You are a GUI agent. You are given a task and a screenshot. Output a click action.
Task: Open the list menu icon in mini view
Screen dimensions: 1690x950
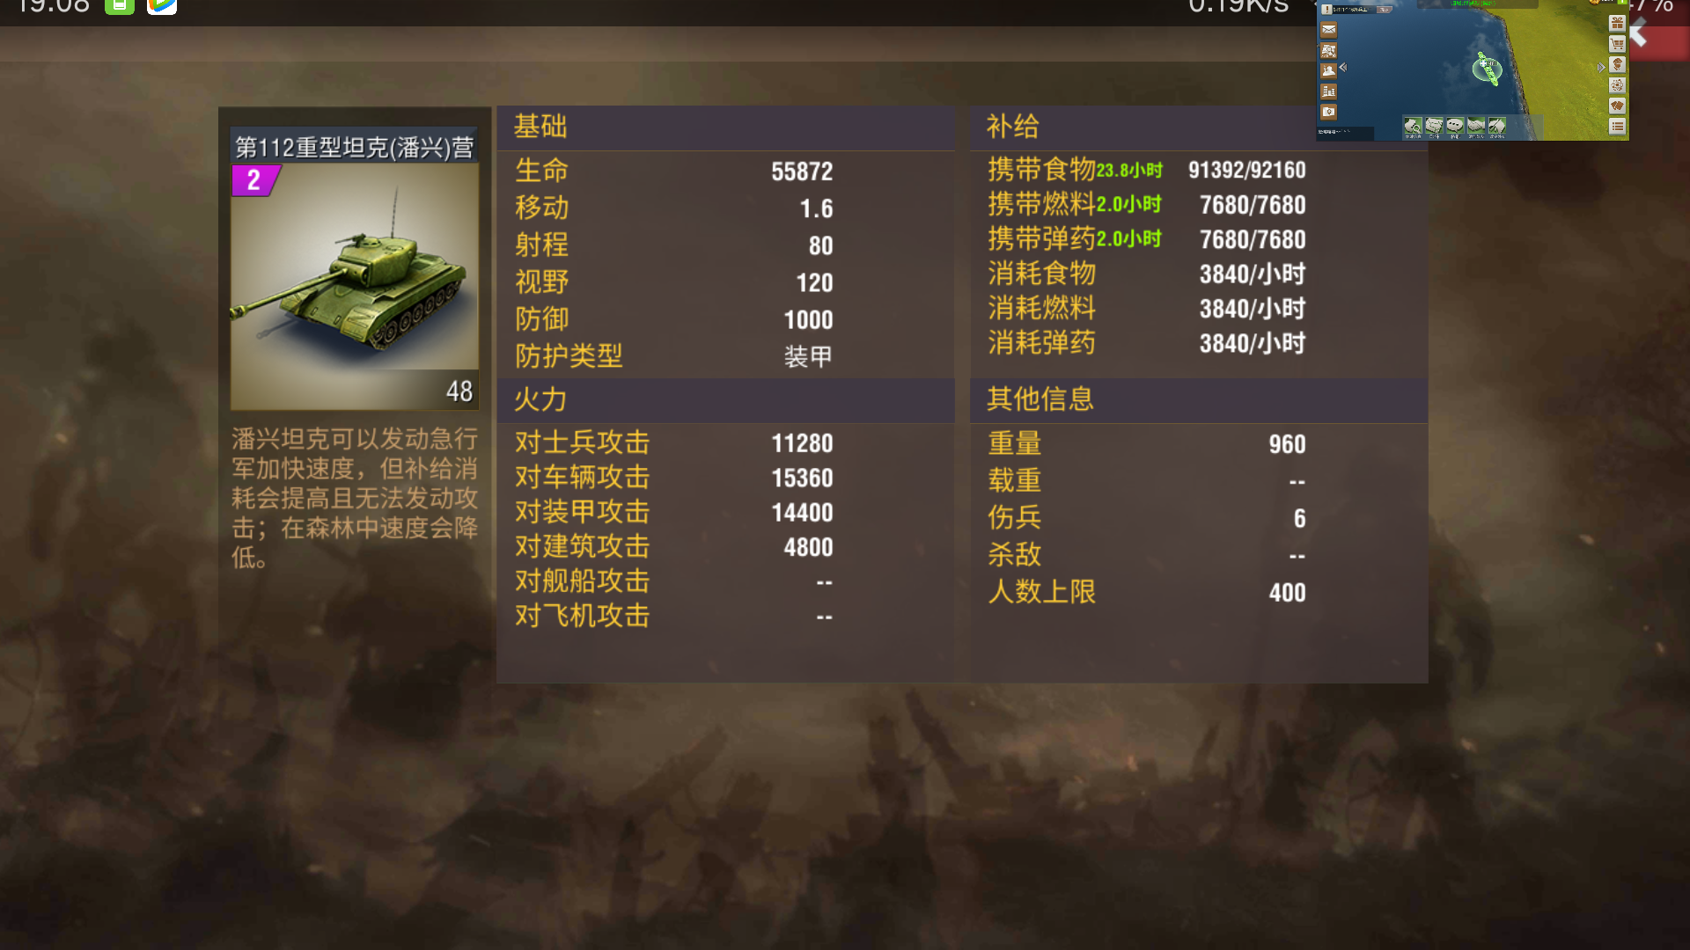coord(1617,127)
